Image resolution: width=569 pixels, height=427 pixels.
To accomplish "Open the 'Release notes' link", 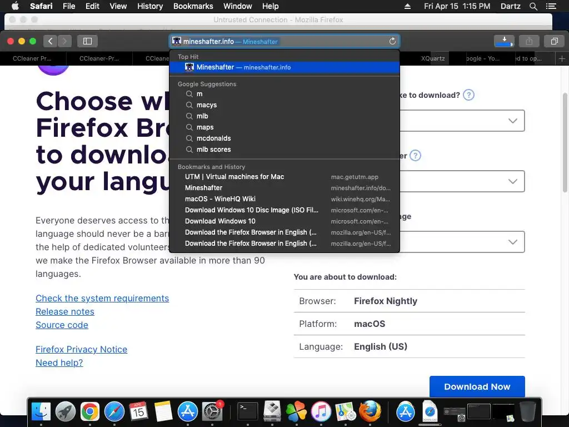I will pos(65,311).
